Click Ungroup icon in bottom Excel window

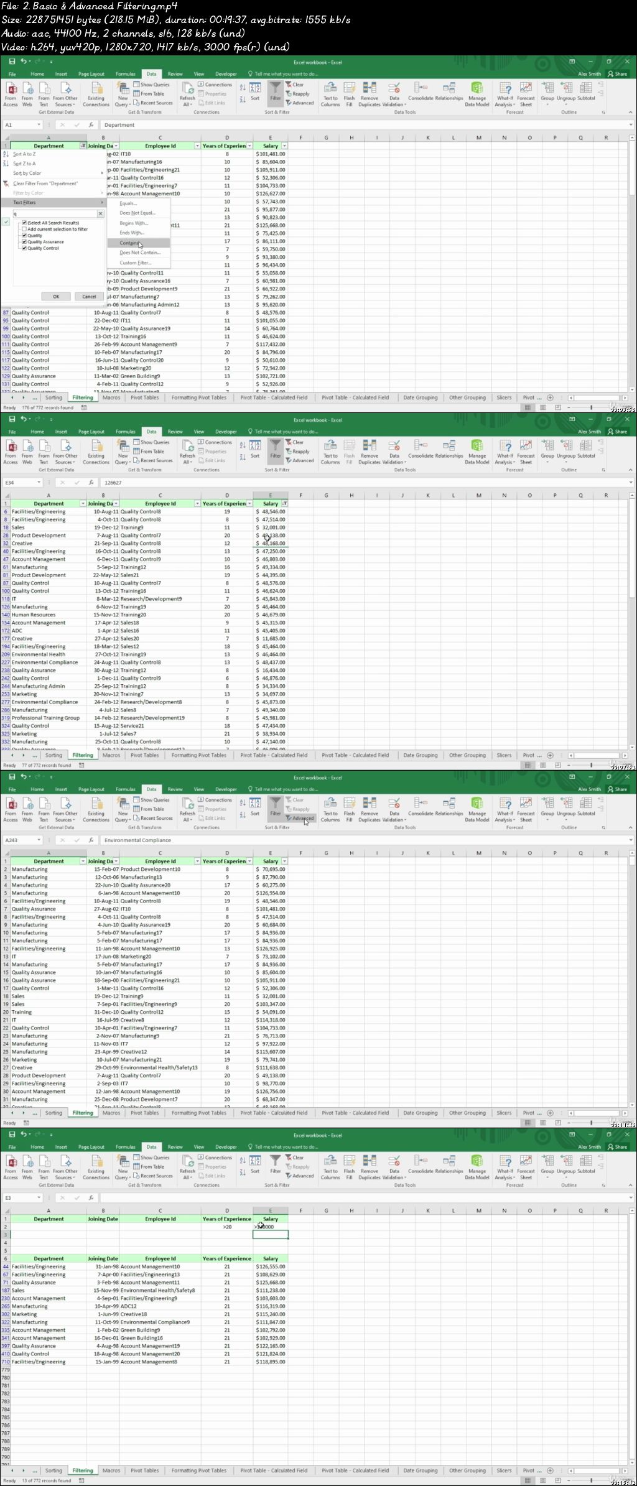coord(566,1164)
